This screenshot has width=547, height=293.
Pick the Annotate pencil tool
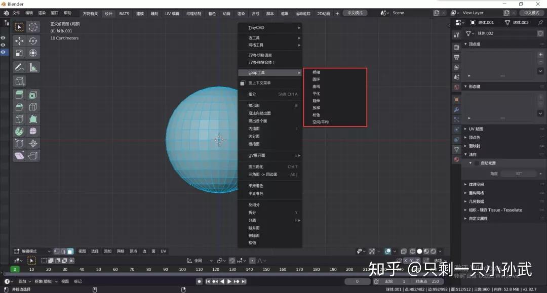pos(19,66)
